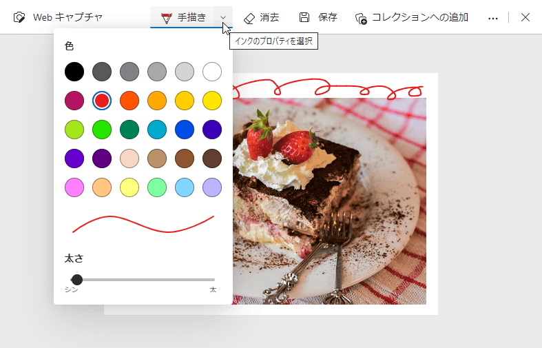542x348 pixels.
Task: Close the Web capture toolbar
Action: (525, 17)
